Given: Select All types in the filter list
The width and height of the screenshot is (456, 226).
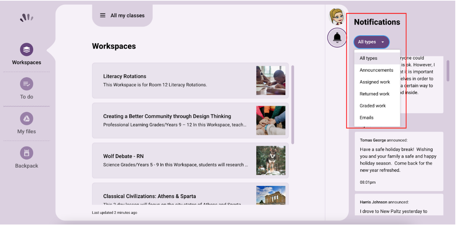Looking at the screenshot, I should [369, 58].
